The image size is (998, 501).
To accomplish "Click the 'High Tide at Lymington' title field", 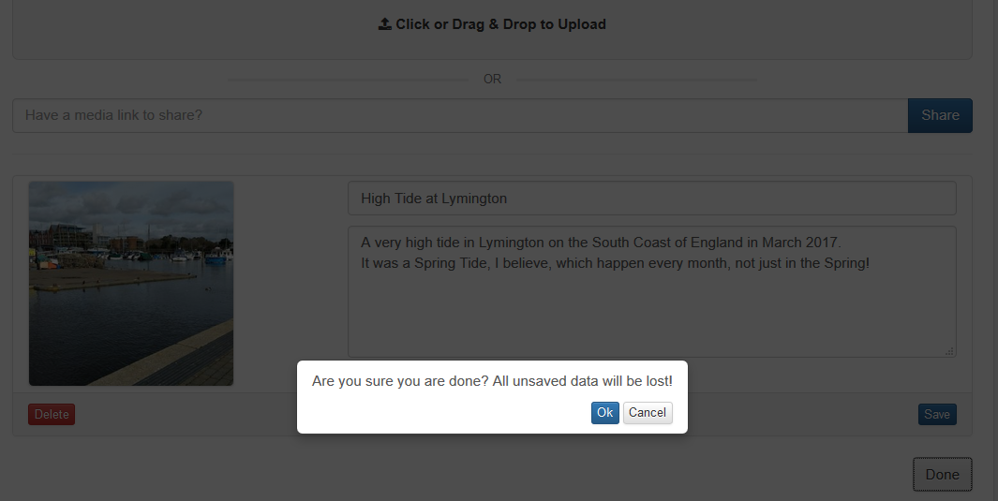I will click(652, 199).
